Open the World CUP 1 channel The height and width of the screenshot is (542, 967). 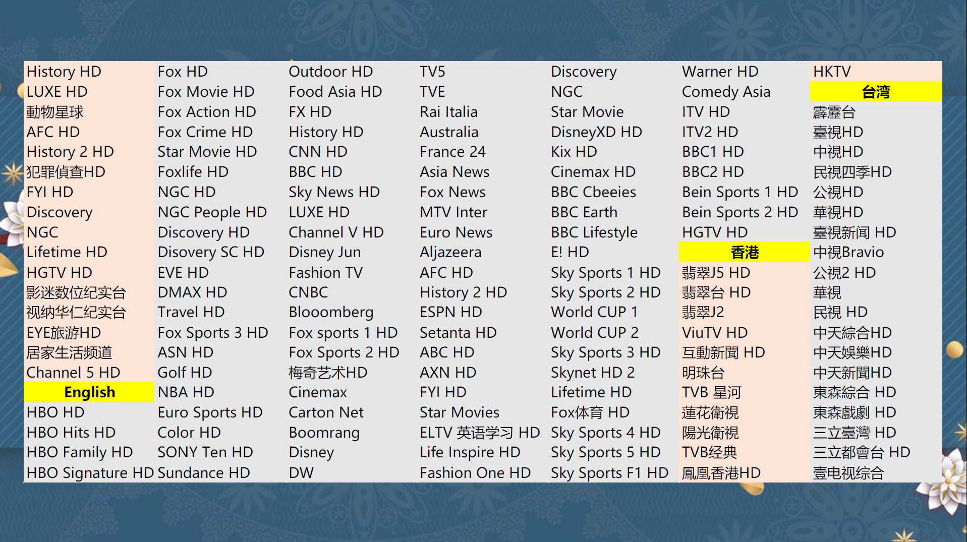click(x=594, y=312)
